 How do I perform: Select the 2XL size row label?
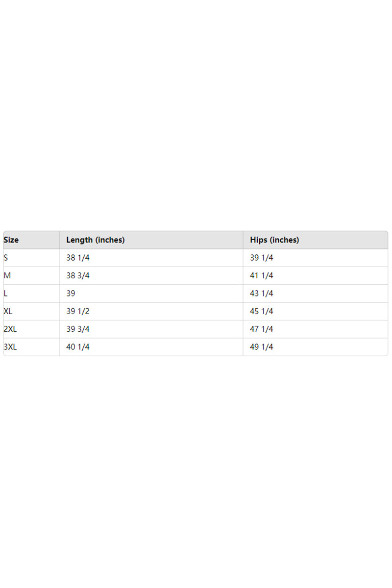(10, 329)
